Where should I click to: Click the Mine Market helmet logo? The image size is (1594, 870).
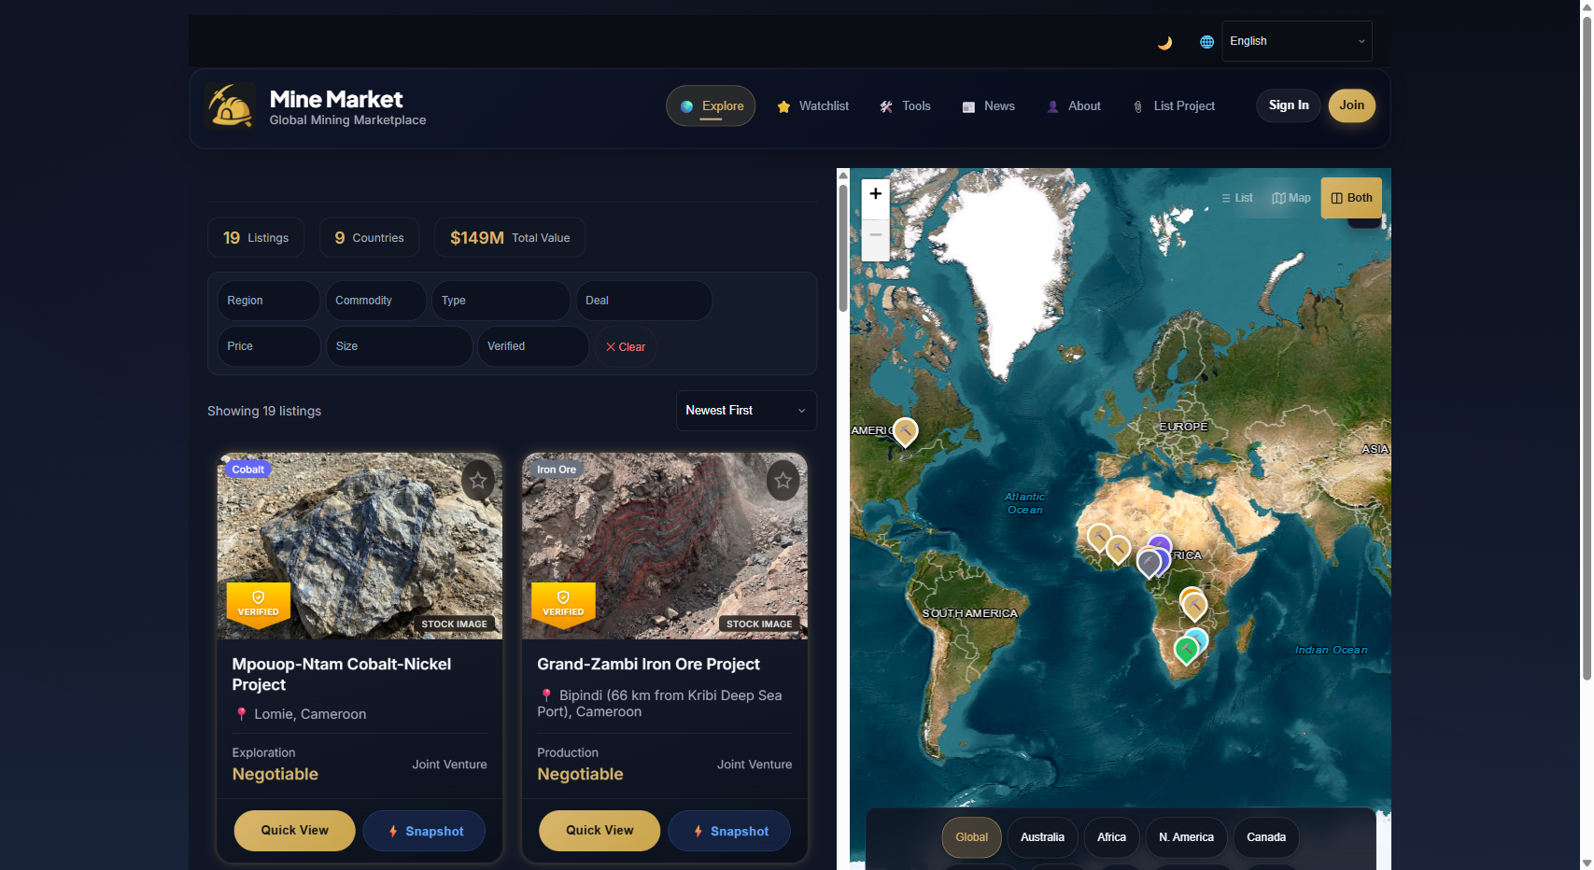[229, 105]
